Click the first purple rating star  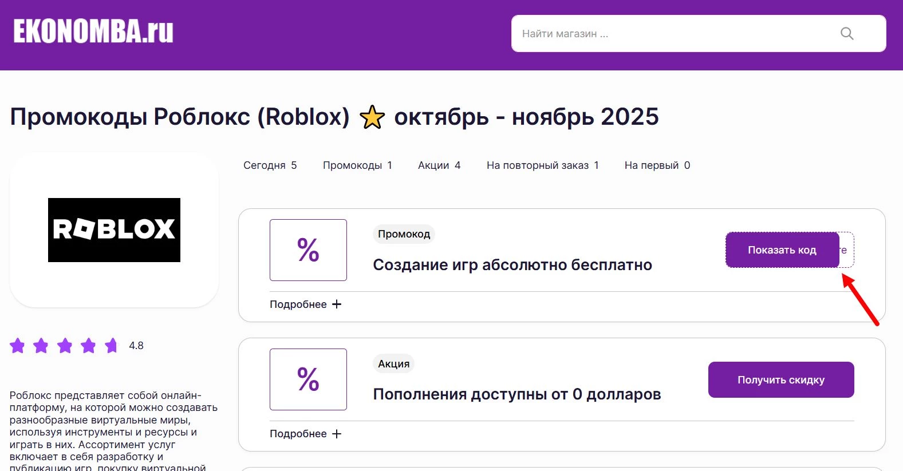tap(18, 345)
